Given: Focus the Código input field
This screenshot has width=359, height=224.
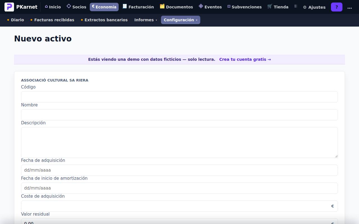Looking at the screenshot, I should click(179, 97).
